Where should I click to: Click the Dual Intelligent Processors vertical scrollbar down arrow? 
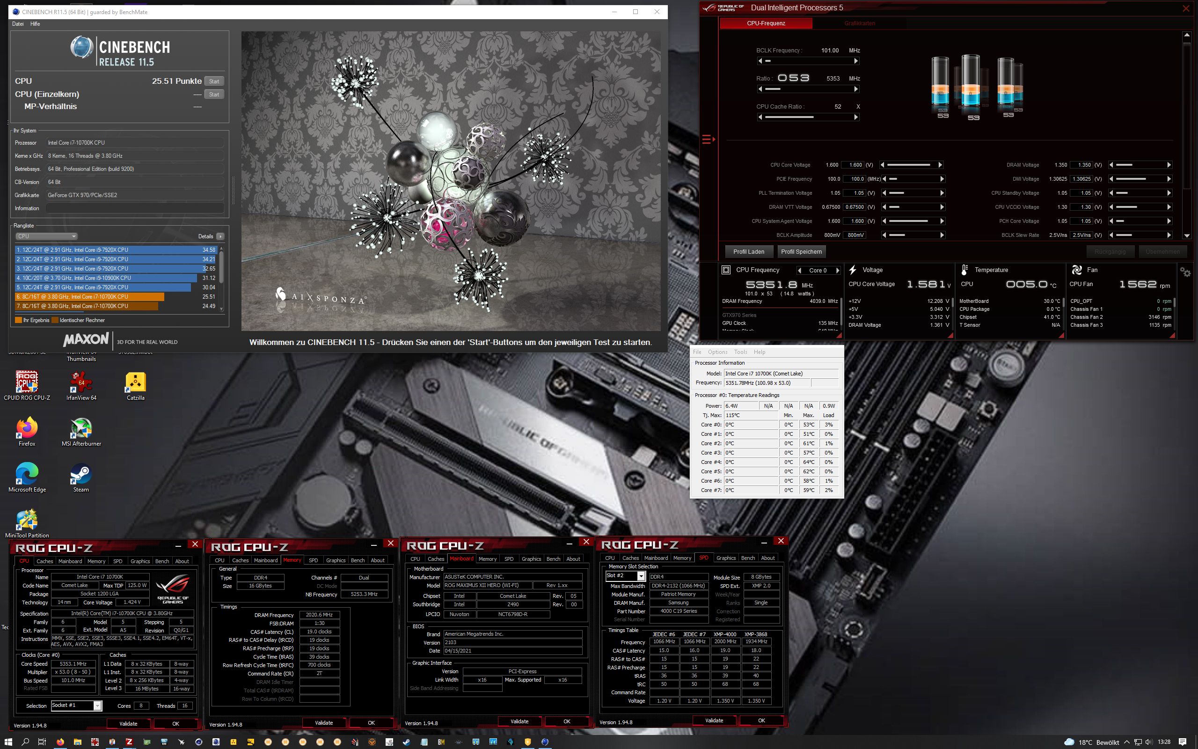[x=1187, y=236]
